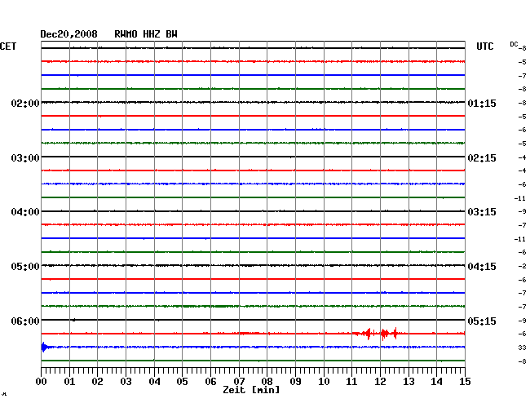Image resolution: width=530 pixels, height=403 pixels.
Task: Select minute 04 on the time axis
Action: [x=154, y=381]
